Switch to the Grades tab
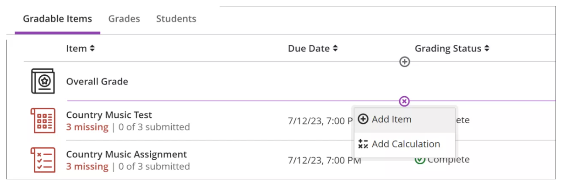The height and width of the screenshot is (188, 566). 124,19
